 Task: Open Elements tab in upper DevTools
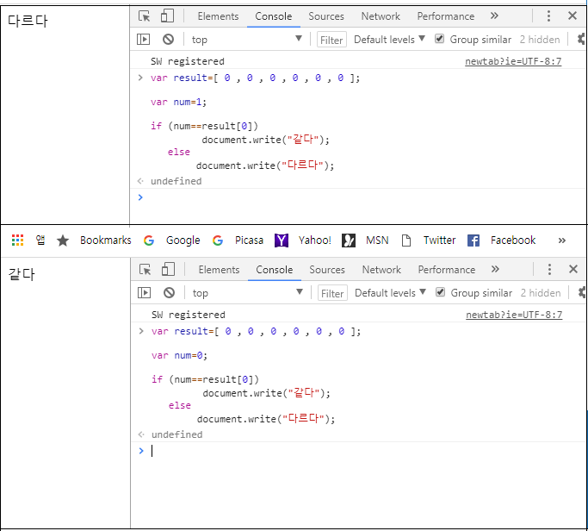click(x=218, y=16)
